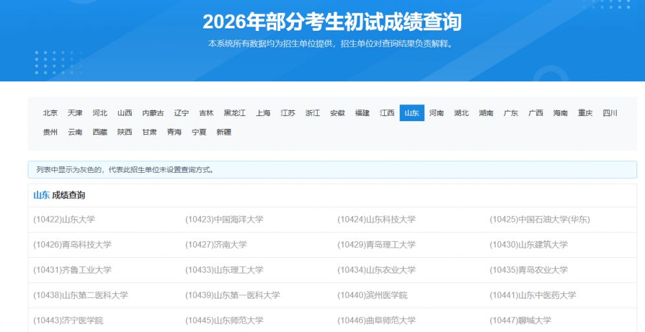Open (10435)青岛农业大学 score query
The width and height of the screenshot is (645, 332).
tap(529, 270)
